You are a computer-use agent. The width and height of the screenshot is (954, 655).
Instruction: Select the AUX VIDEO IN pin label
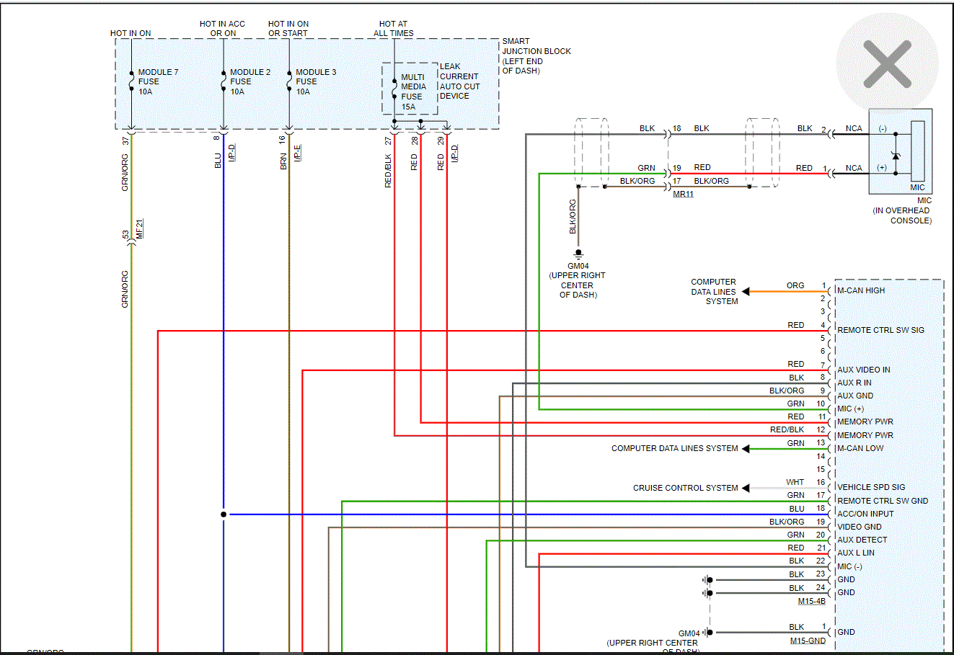[864, 370]
